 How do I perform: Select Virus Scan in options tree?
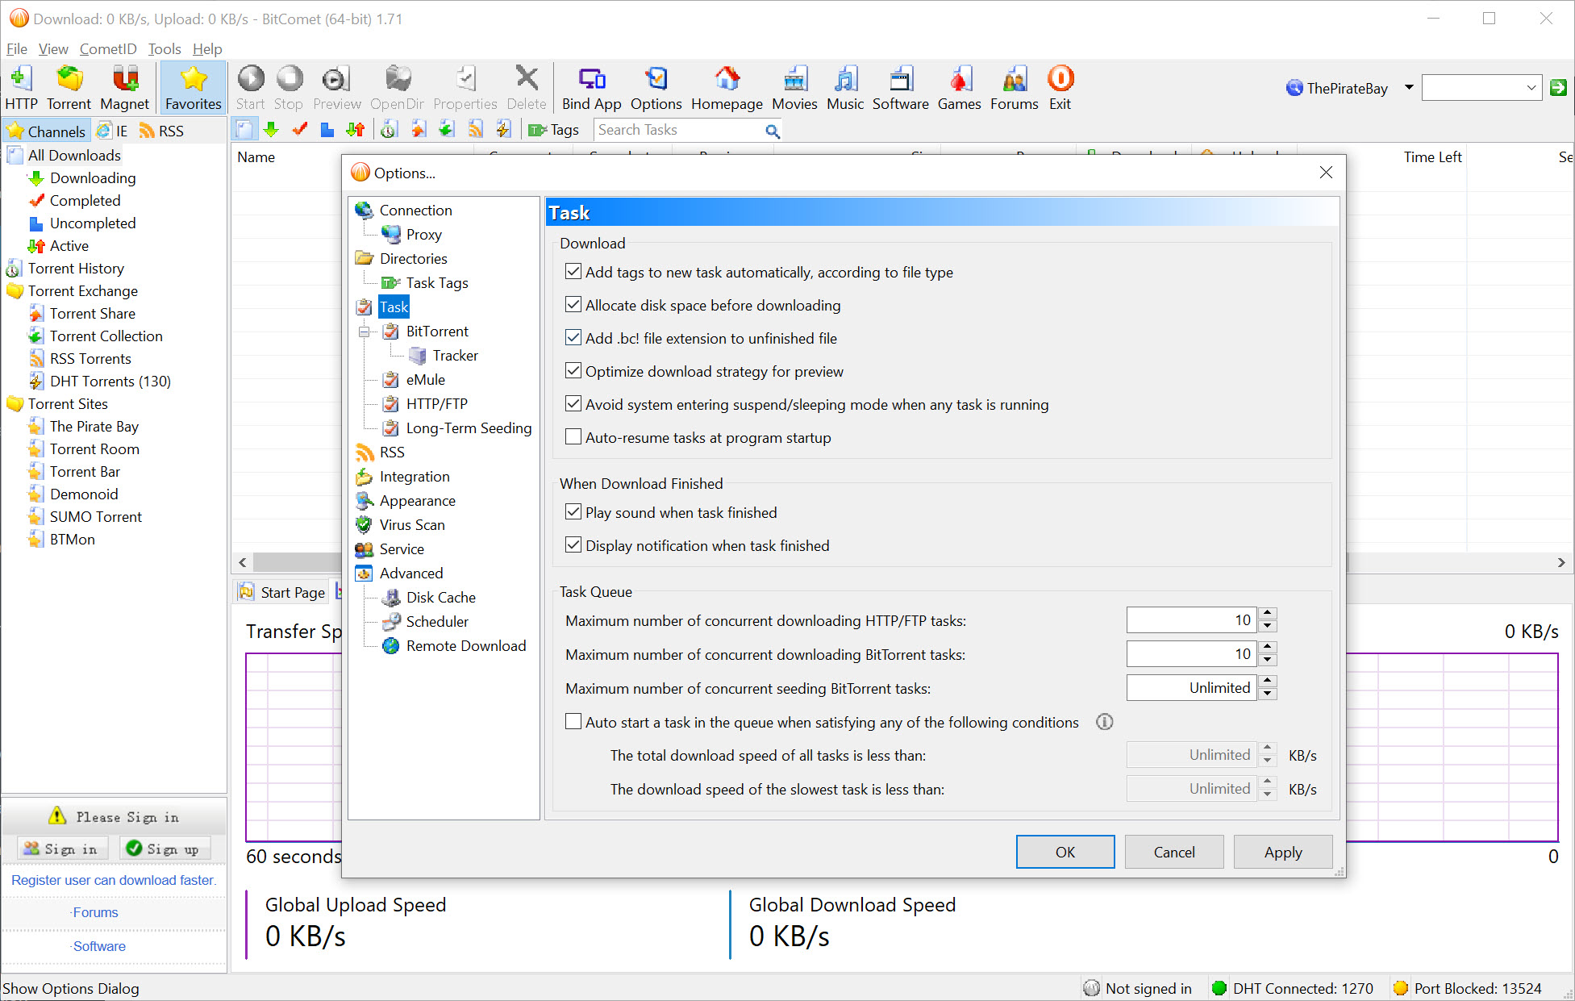point(412,525)
